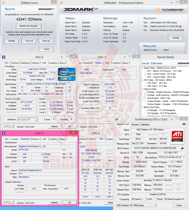Viewport: 189px width, 210px height.
Task: Collapse the Feature Tests tree node
Action: pos(142,89)
